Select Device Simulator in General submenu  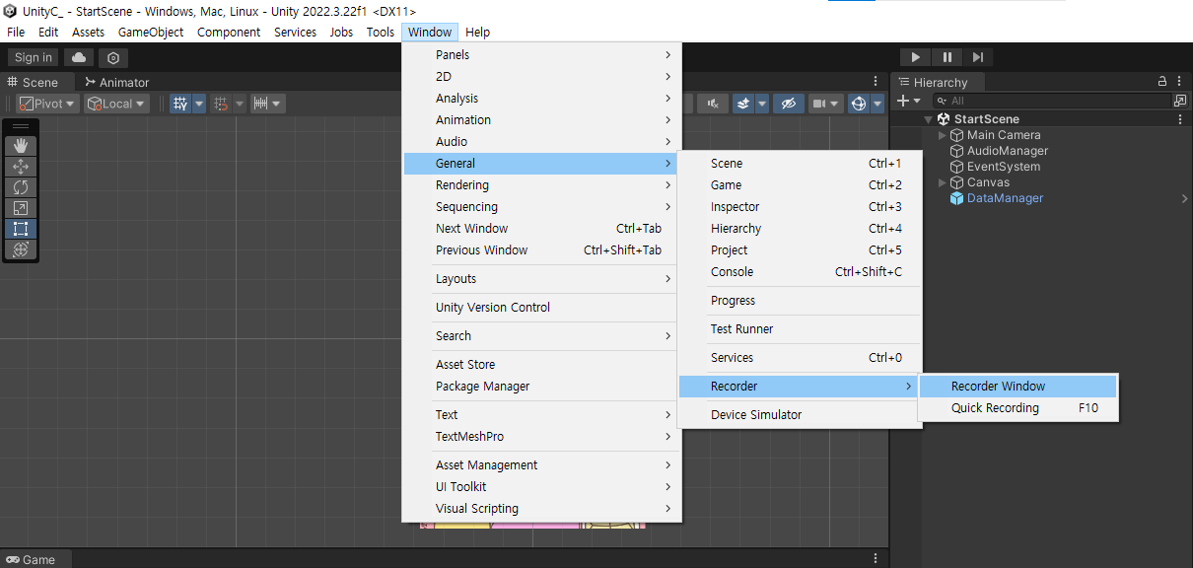click(800, 415)
